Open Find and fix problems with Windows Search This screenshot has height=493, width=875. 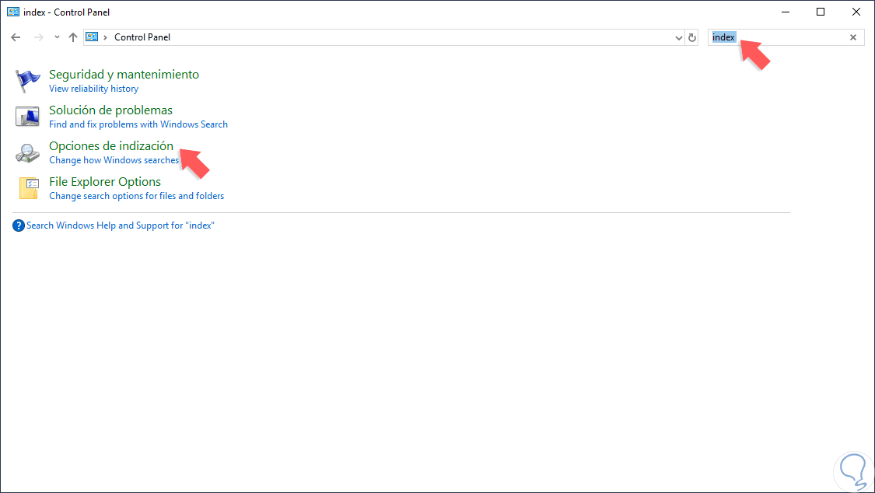point(138,124)
